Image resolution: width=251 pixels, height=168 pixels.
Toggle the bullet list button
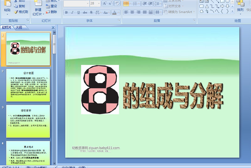(x=126, y=3)
